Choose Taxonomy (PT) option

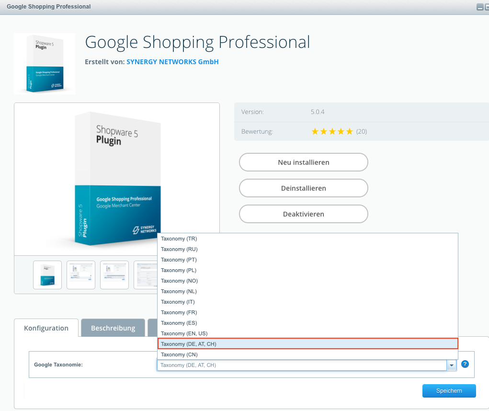(307, 260)
